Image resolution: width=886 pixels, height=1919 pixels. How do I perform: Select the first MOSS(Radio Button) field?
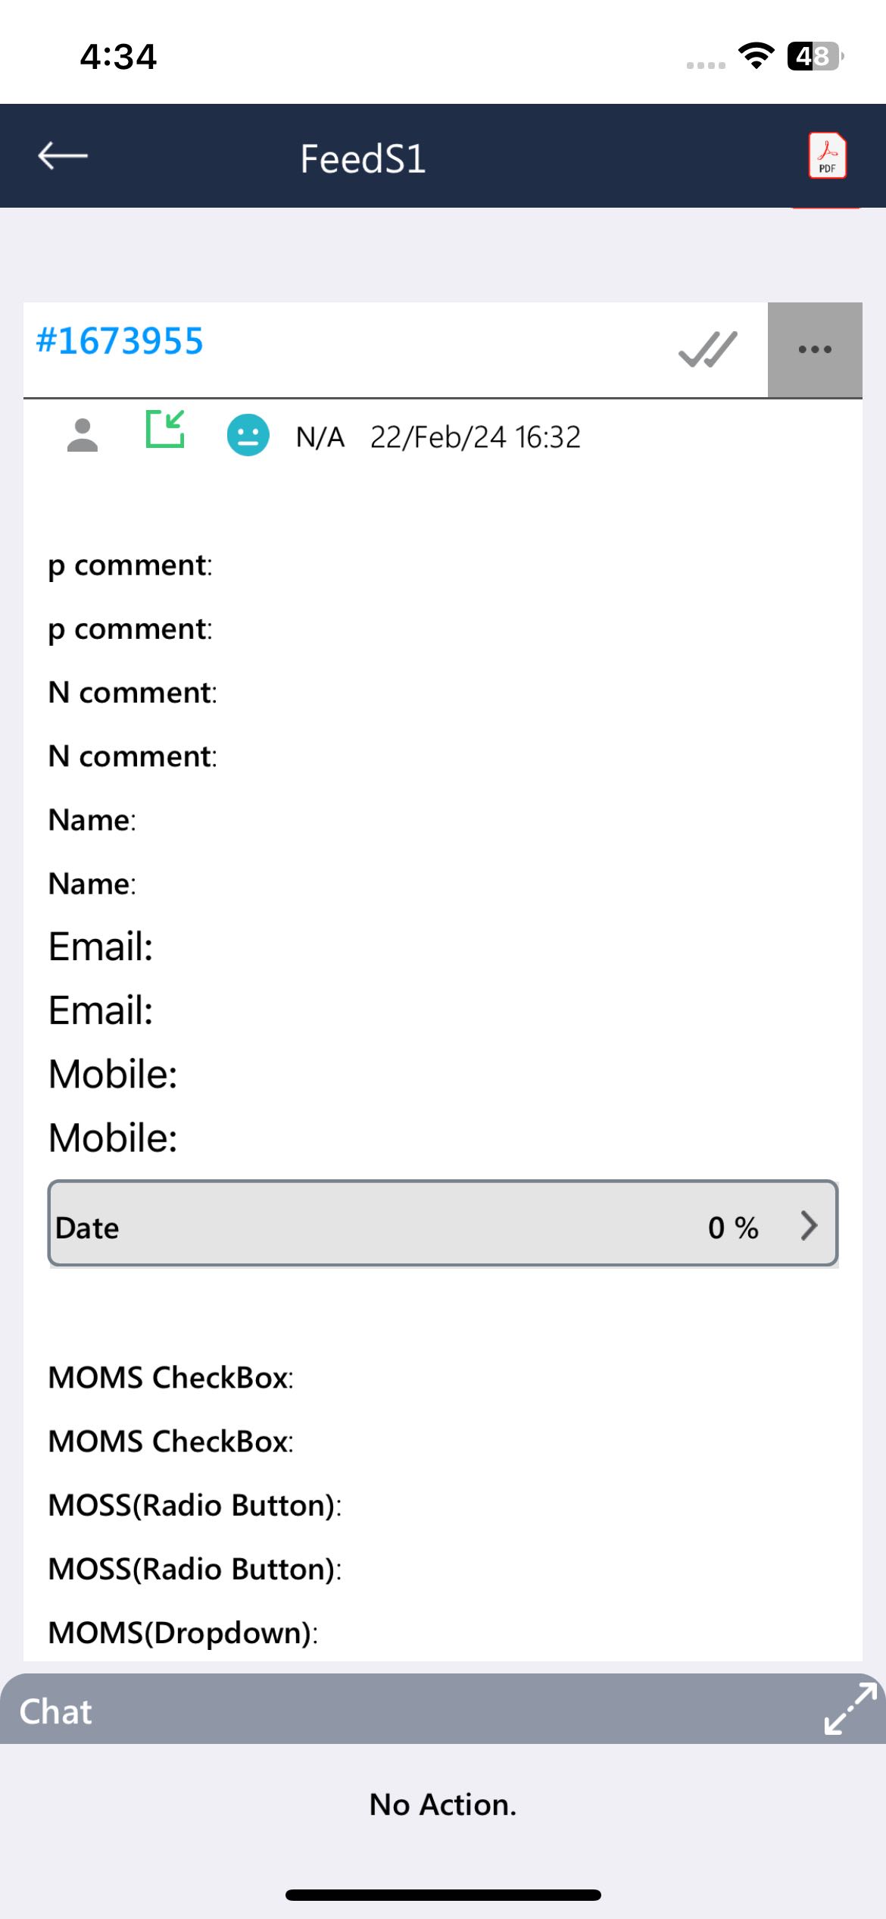coord(195,1504)
